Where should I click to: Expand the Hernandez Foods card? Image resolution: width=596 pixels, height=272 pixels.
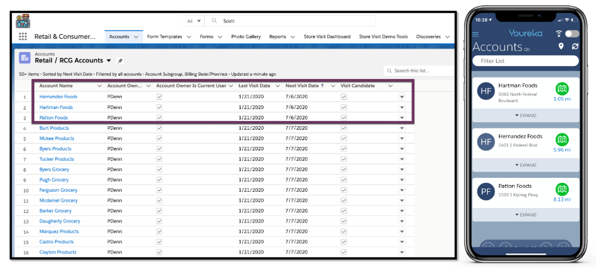coord(526,165)
